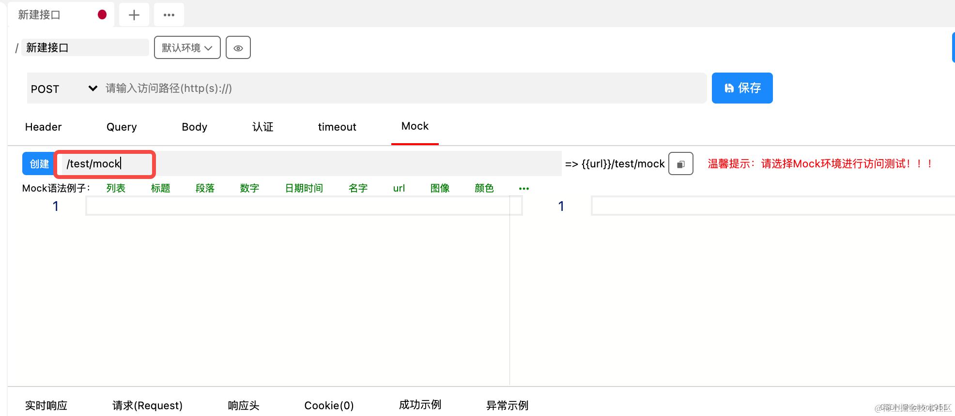The height and width of the screenshot is (416, 955).
Task: Insert the url mock example
Action: coord(399,188)
